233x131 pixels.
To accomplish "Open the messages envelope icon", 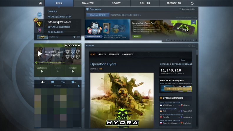I will click(53, 82).
